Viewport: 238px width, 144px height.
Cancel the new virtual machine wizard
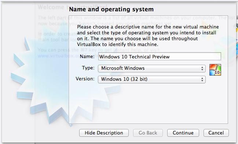(x=216, y=133)
